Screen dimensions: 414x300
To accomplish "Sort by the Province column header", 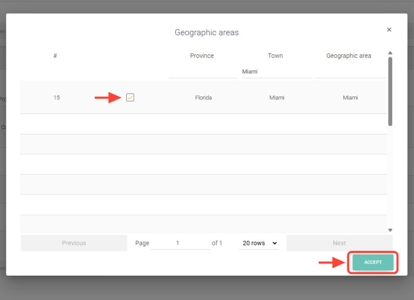I will (202, 56).
